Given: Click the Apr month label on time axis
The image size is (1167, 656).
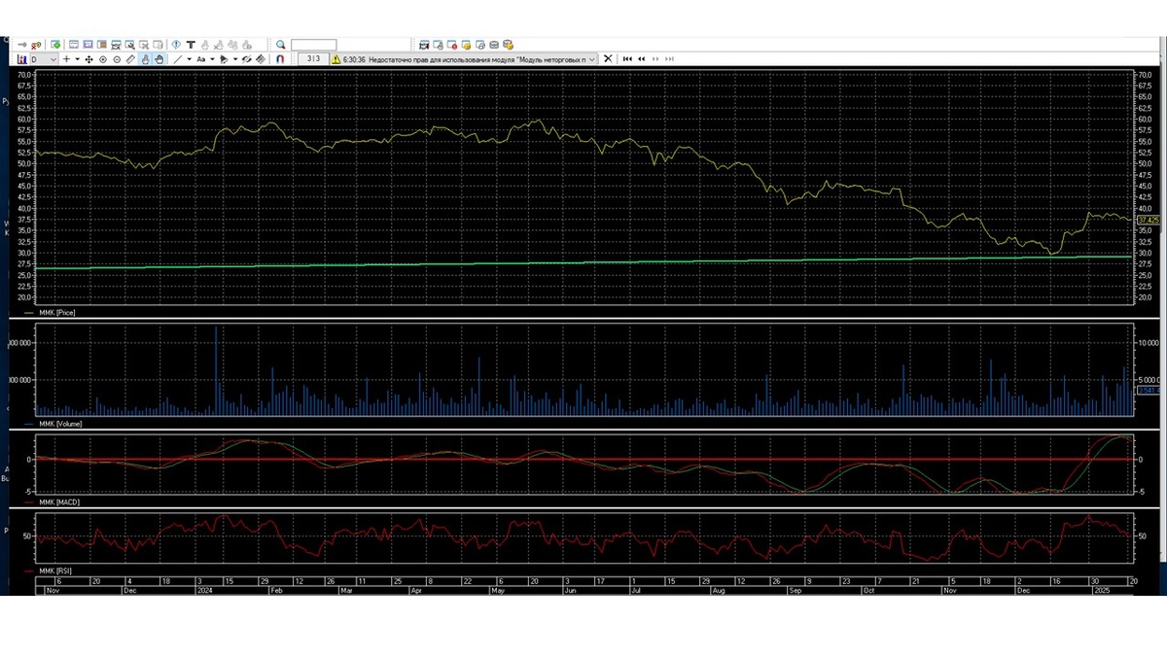Looking at the screenshot, I should [416, 590].
